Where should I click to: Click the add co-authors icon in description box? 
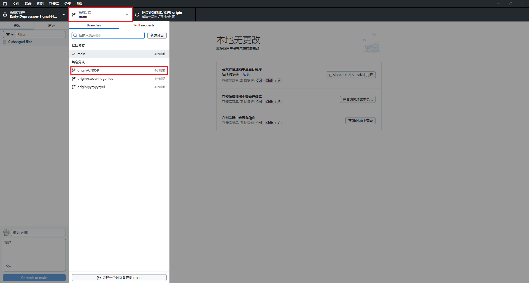pyautogui.click(x=8, y=266)
